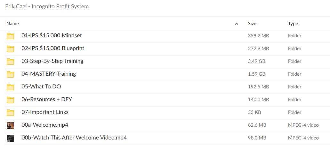
Task: Toggle sort order with the Name arrow
Action: tap(237, 24)
